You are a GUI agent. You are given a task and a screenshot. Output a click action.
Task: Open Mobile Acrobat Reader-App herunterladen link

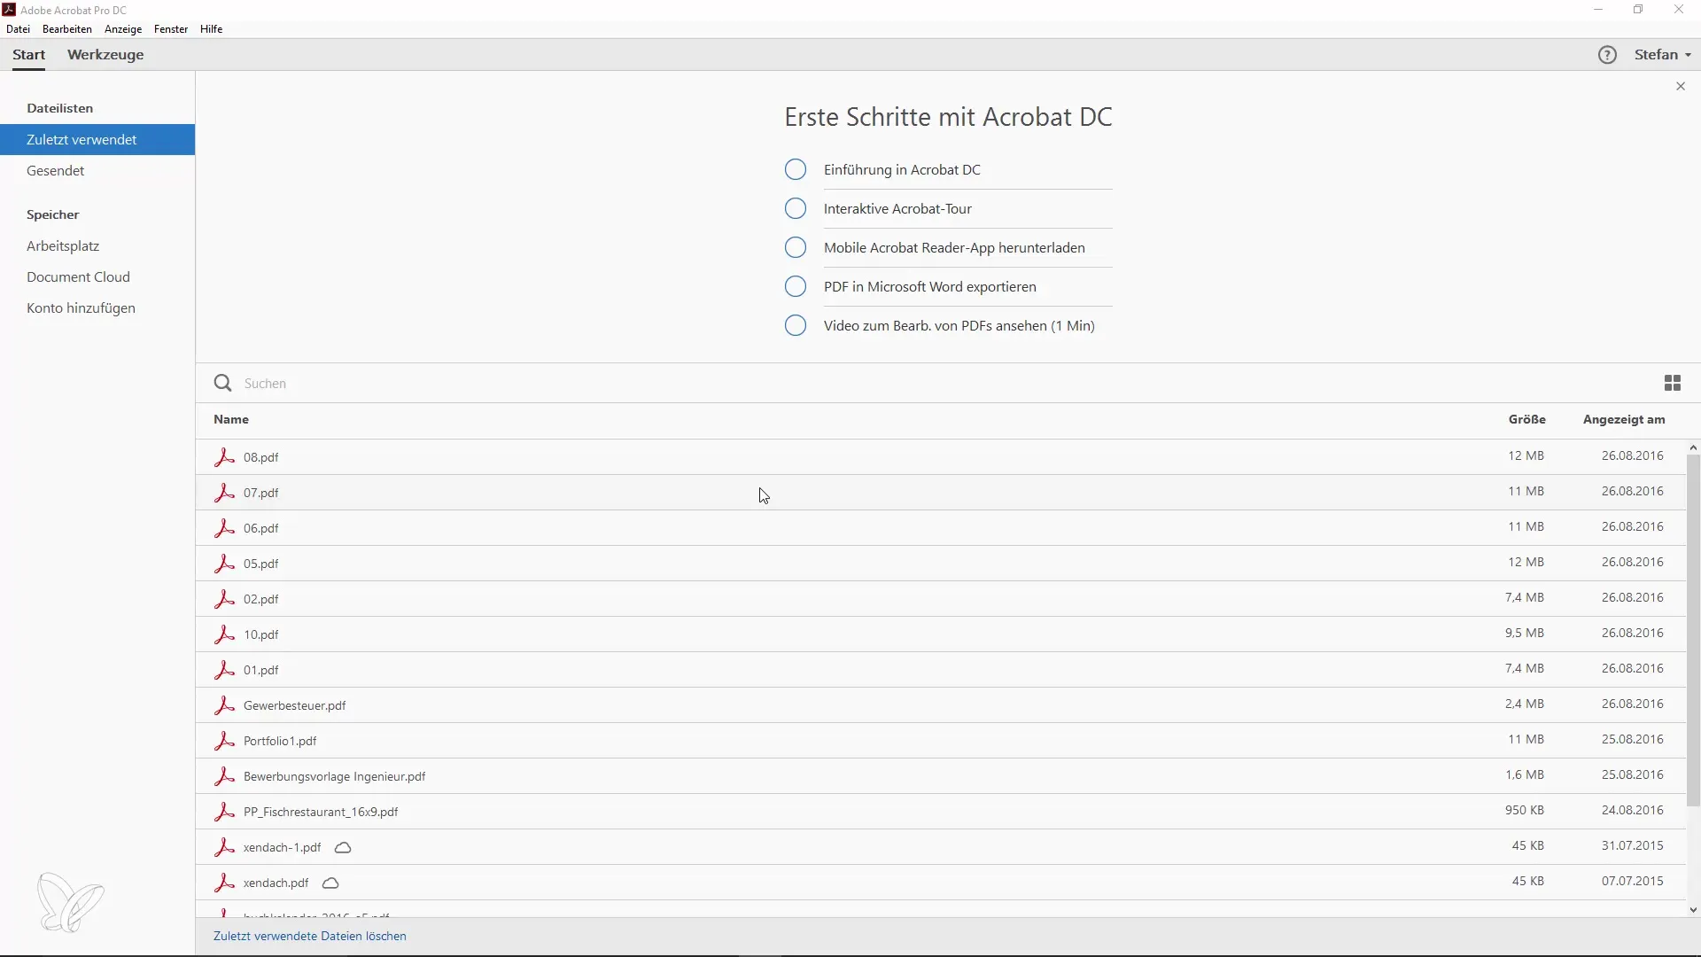click(x=954, y=248)
